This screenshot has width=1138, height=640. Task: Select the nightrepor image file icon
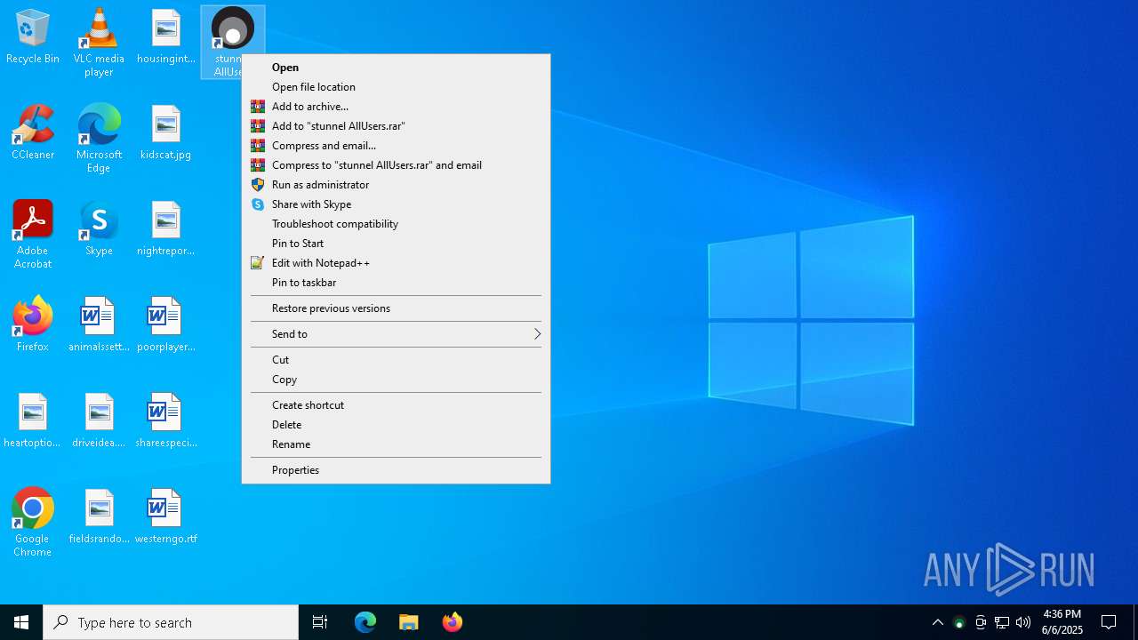pos(166,228)
